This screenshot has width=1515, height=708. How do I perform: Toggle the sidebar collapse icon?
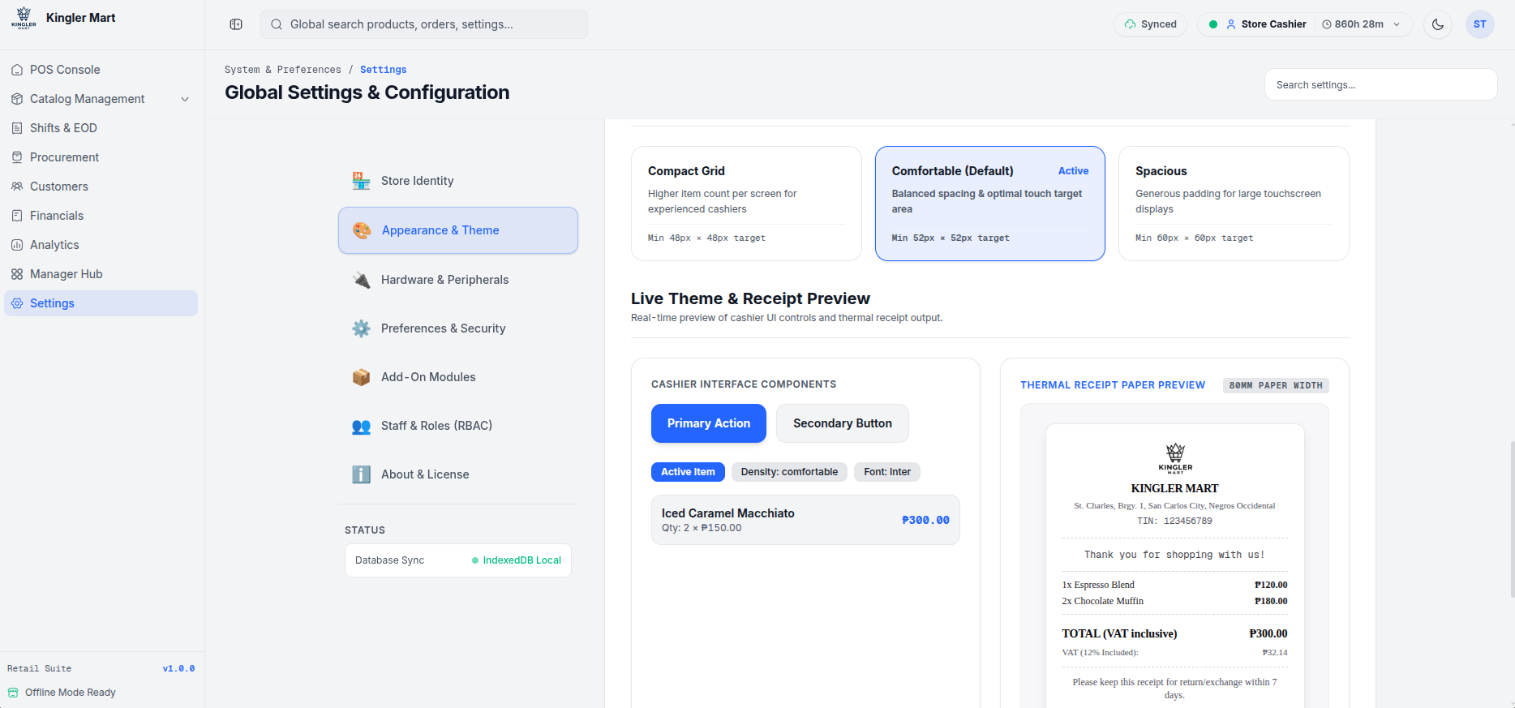[x=236, y=24]
